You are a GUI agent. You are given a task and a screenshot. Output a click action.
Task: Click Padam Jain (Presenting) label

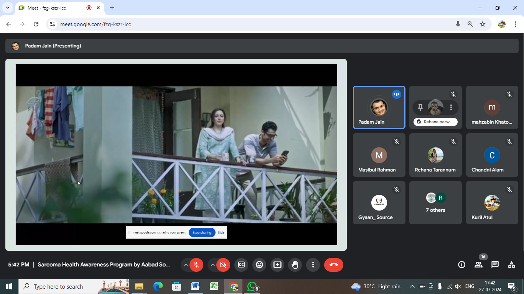tap(53, 46)
